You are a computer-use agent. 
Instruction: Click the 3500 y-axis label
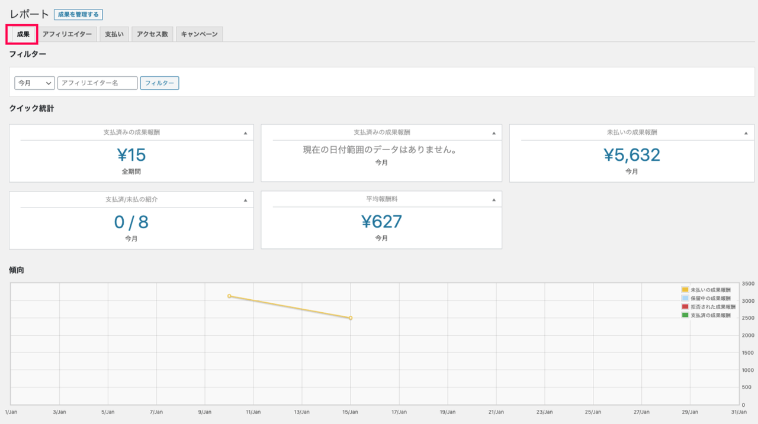pyautogui.click(x=747, y=284)
